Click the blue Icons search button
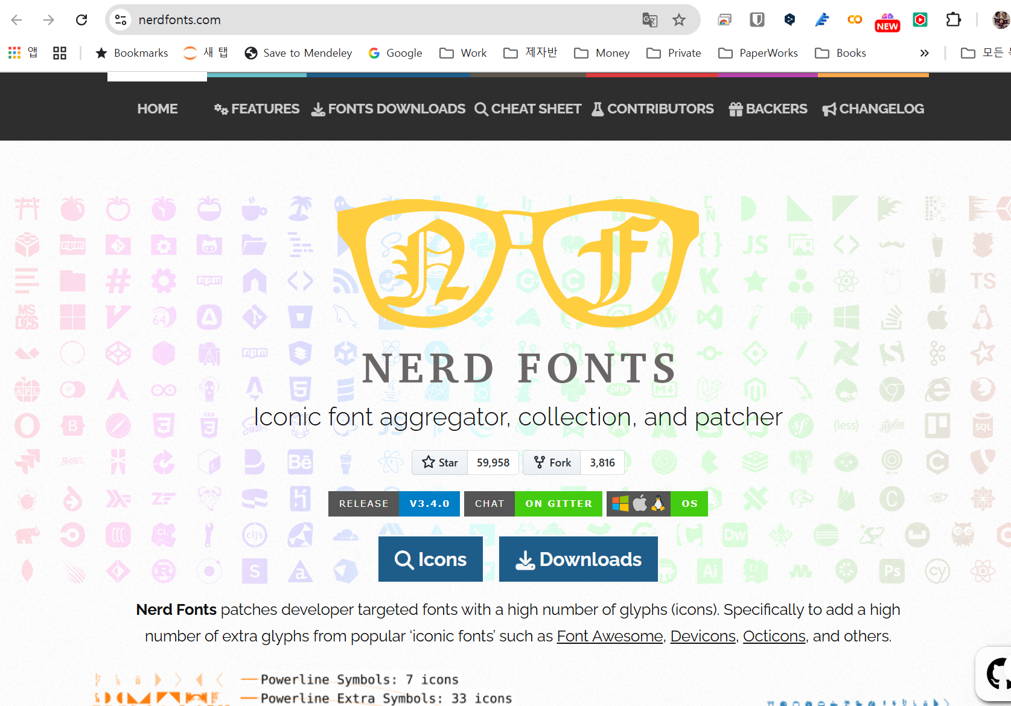Image resolution: width=1011 pixels, height=706 pixels. [x=430, y=559]
